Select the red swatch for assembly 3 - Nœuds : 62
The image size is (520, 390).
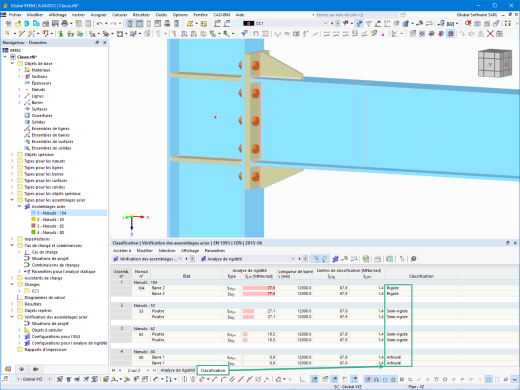[x=33, y=226]
